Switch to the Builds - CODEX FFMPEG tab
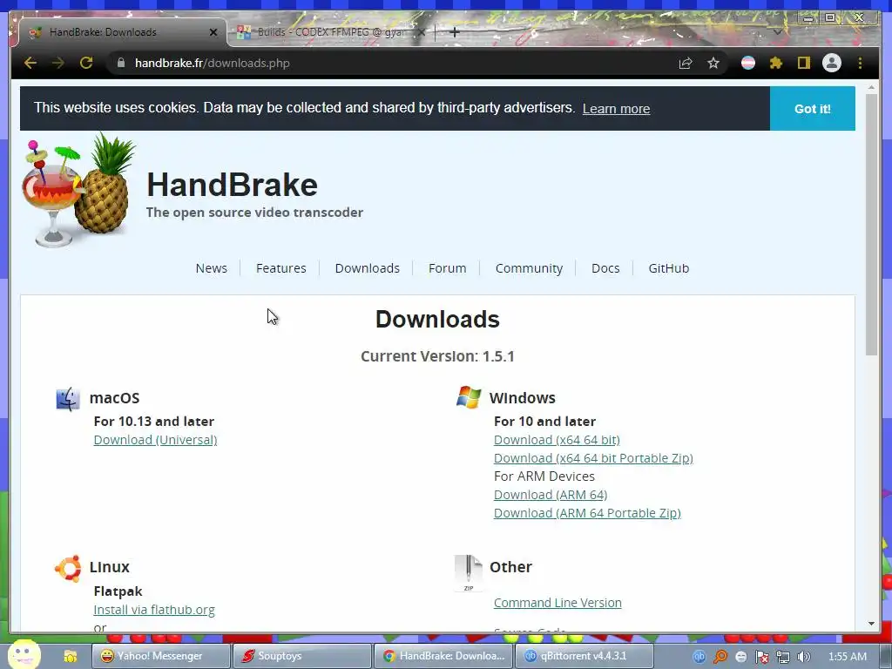This screenshot has height=669, width=892. pyautogui.click(x=331, y=32)
